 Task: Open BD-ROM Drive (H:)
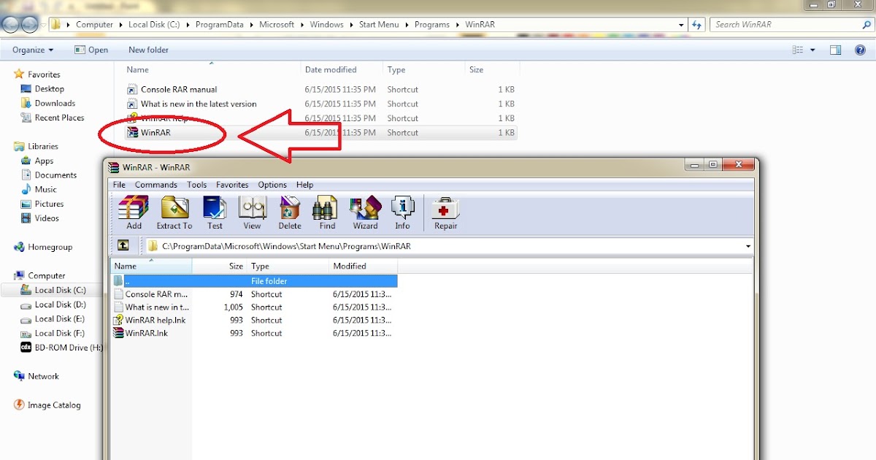coord(61,348)
